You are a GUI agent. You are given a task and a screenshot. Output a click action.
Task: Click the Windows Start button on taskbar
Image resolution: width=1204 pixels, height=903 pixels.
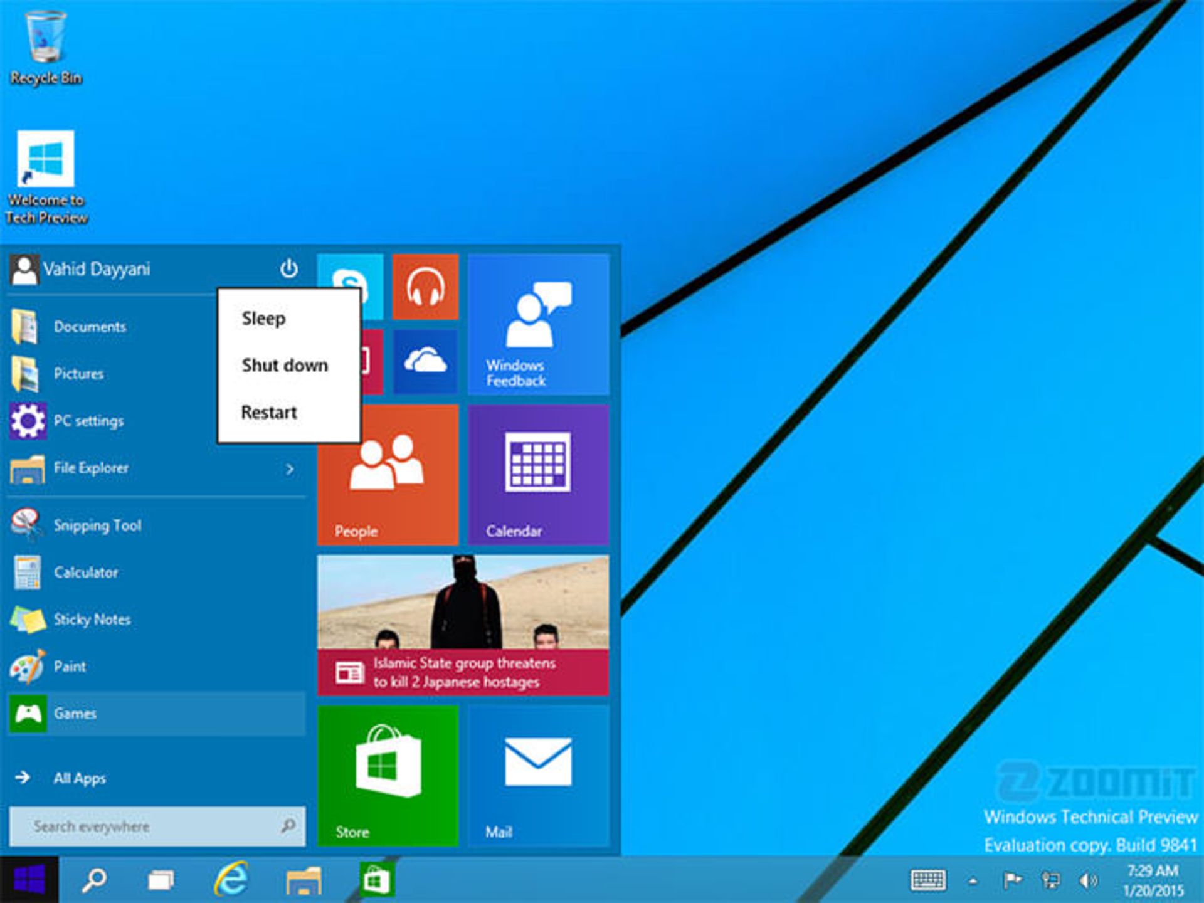pos(29,879)
